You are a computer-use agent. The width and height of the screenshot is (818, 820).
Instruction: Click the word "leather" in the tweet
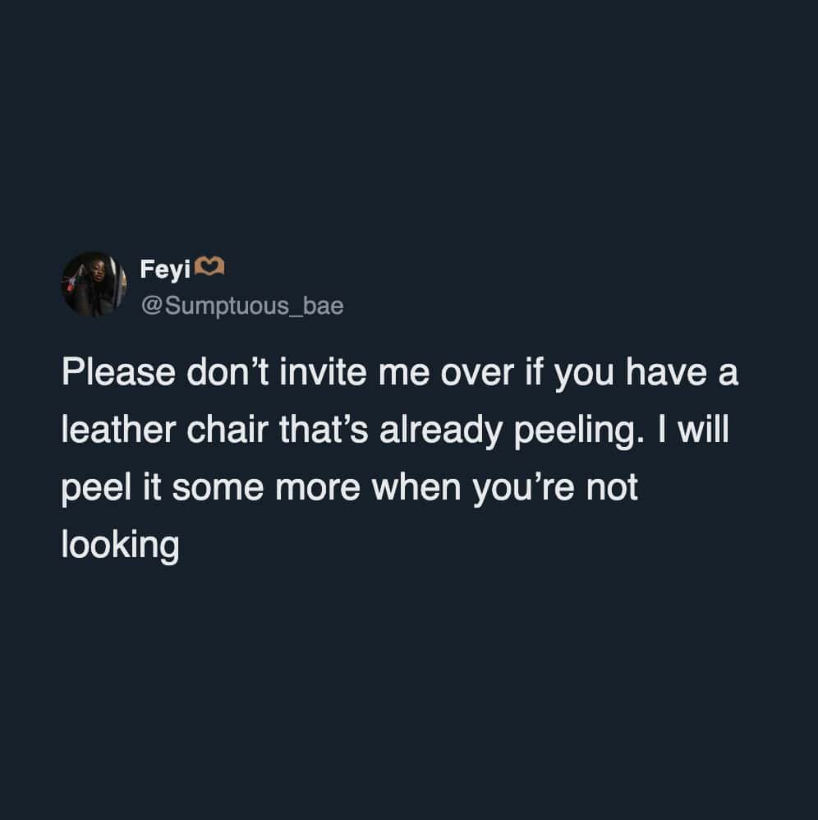118,430
